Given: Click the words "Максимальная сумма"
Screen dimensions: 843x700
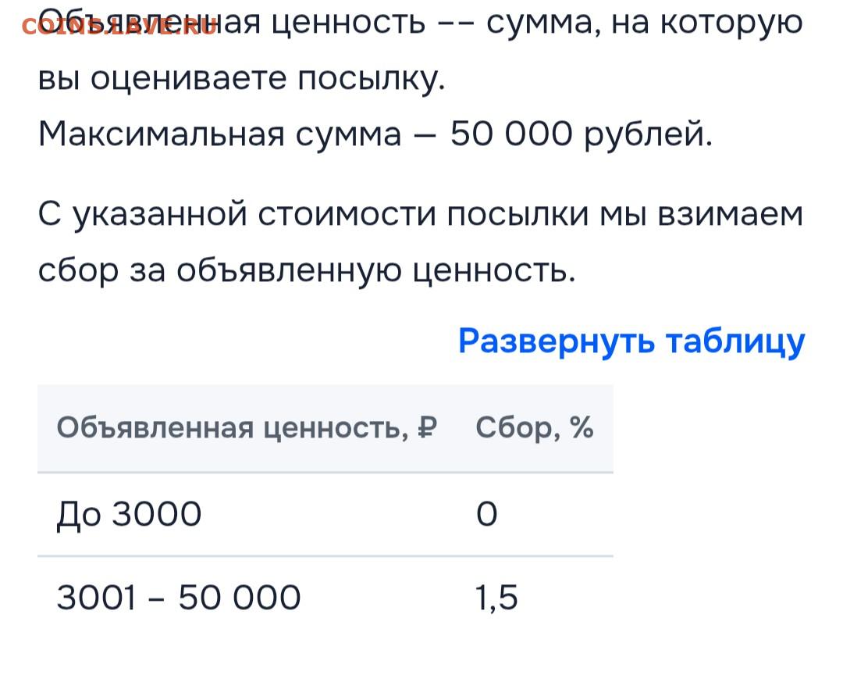Looking at the screenshot, I should (219, 135).
